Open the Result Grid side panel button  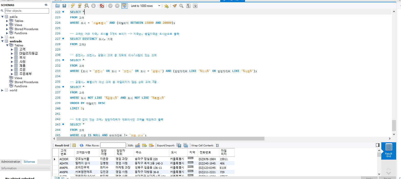pos(388,151)
